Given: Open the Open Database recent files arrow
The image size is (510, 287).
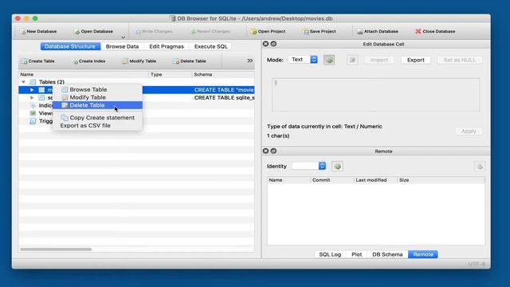Looking at the screenshot, I should coord(124,37).
